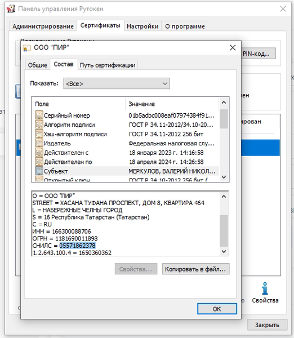Switch to the Общие tab
294x338 pixels.
point(38,65)
